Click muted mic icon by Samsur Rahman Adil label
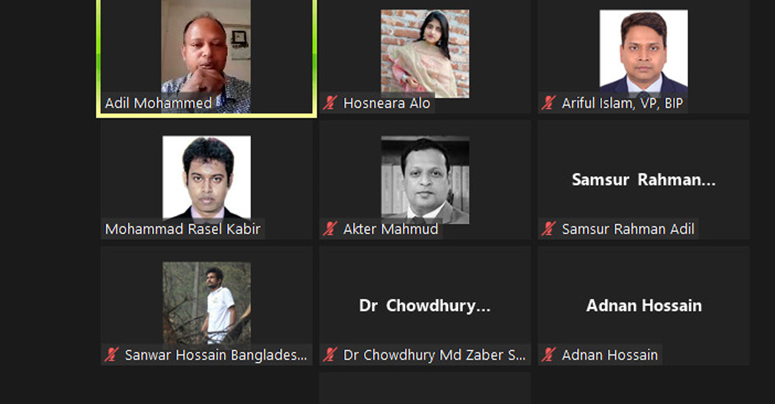Image resolution: width=775 pixels, height=404 pixels. [549, 229]
